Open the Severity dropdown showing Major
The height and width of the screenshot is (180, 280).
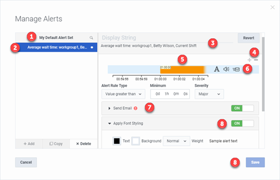[x=209, y=94]
